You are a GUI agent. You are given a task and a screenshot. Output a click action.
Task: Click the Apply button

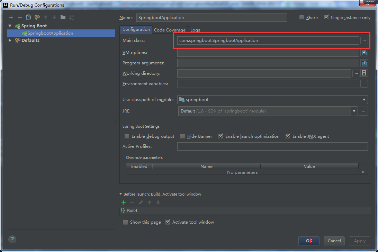click(x=359, y=241)
